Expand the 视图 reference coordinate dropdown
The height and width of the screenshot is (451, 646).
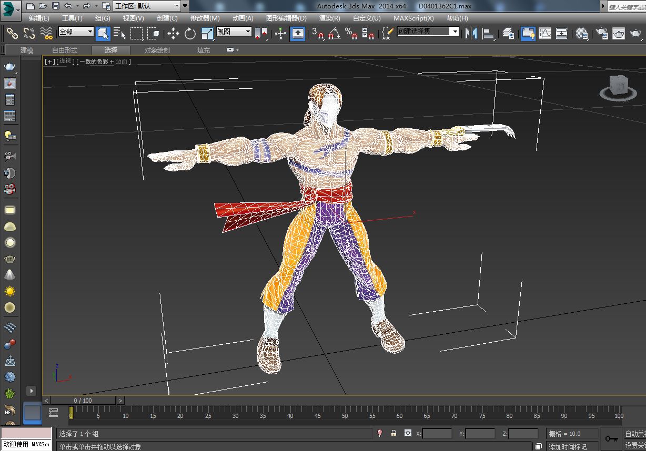(x=234, y=32)
